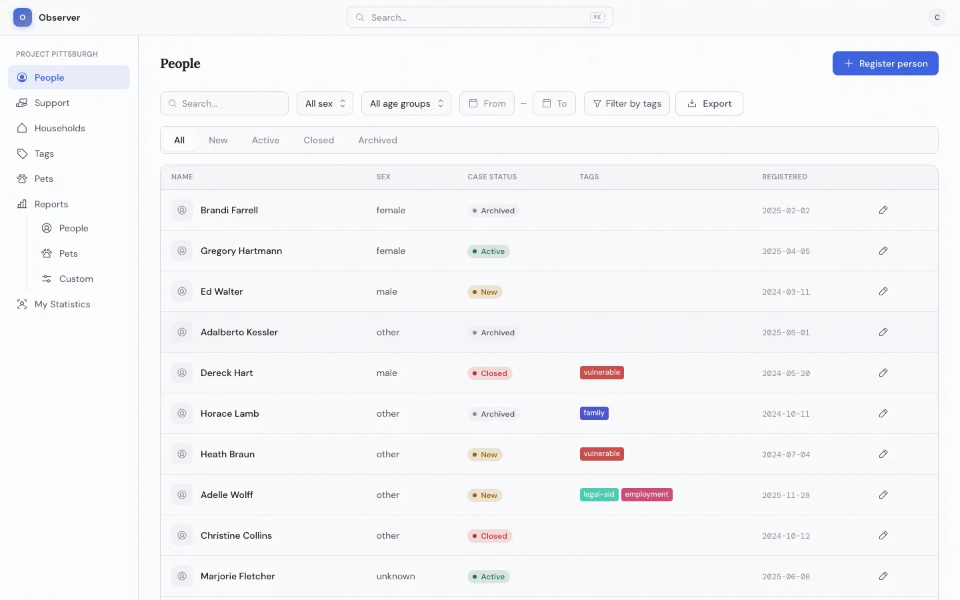
Task: Click the REGISTERED column header
Action: (785, 177)
